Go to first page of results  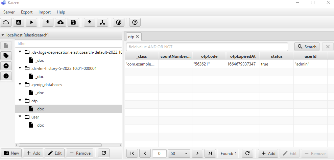click(132, 153)
